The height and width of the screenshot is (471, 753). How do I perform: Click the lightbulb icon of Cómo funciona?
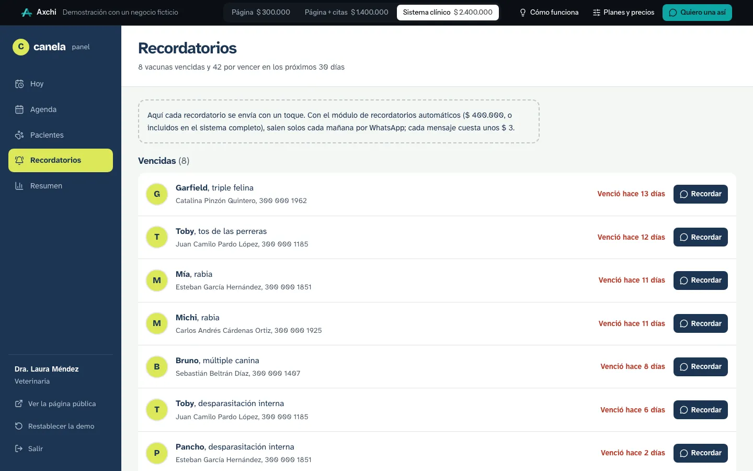[x=523, y=13]
